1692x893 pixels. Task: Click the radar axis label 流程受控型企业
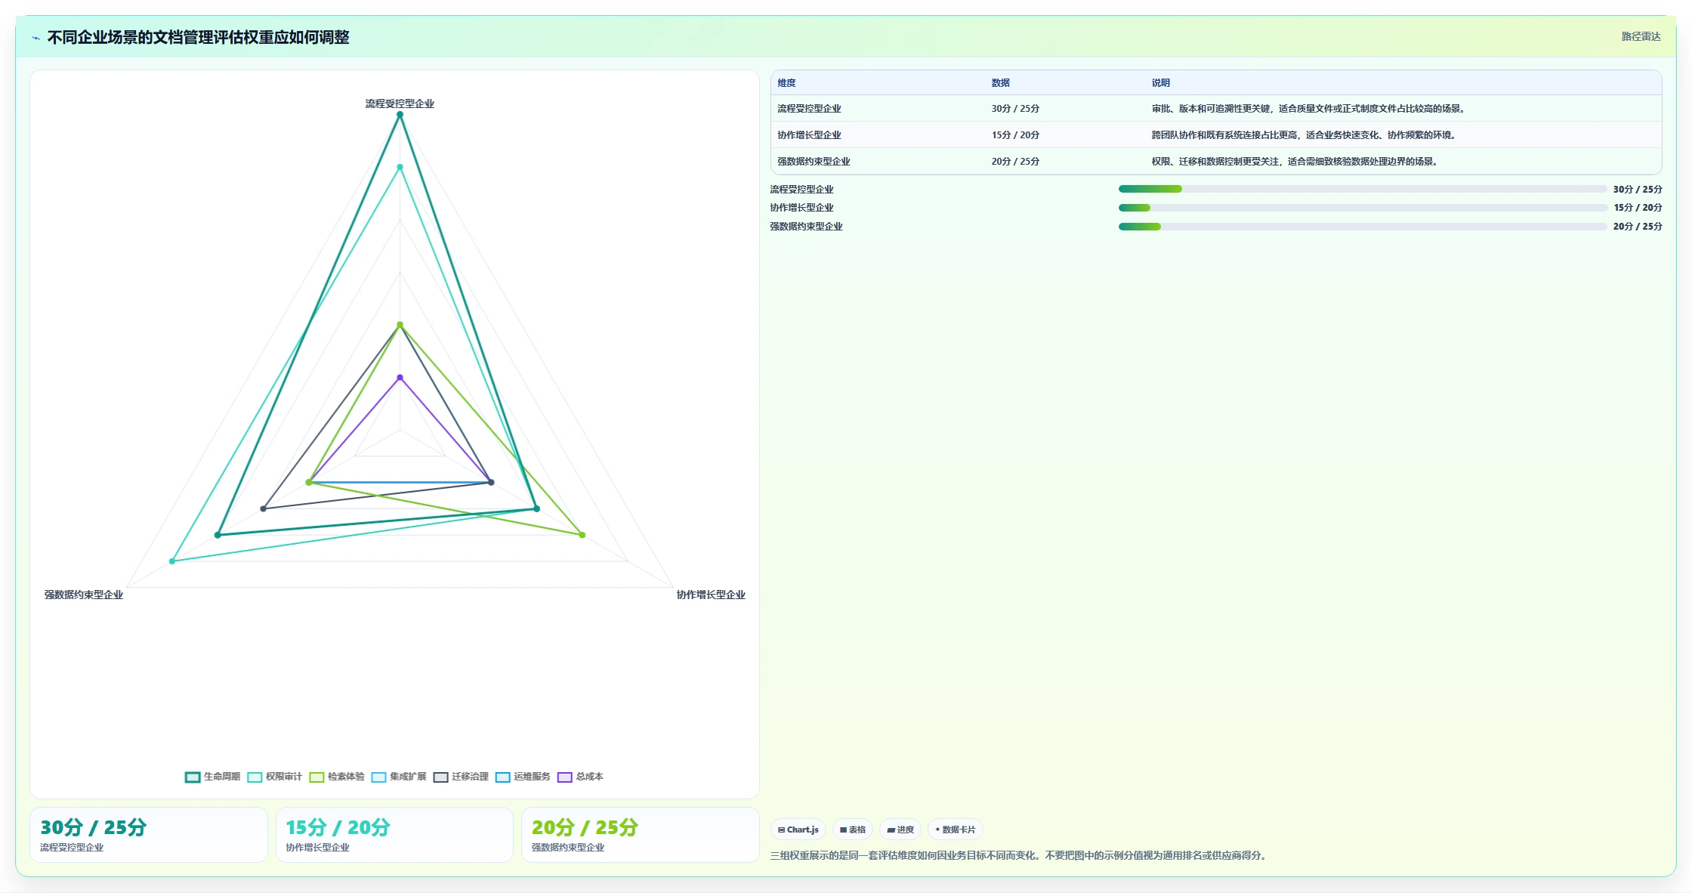400,104
